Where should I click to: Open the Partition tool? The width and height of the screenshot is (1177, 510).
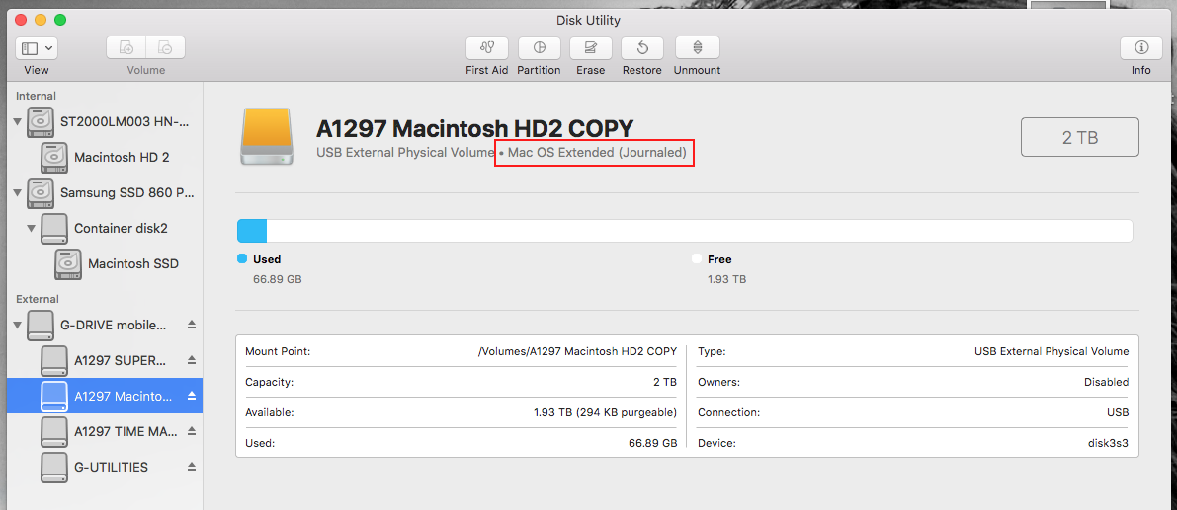tap(539, 48)
